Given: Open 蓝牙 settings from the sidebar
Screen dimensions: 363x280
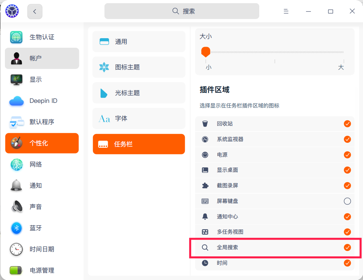Looking at the screenshot, I should point(42,228).
